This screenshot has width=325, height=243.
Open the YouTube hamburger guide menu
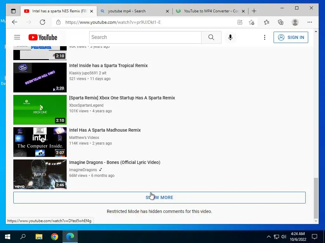tap(17, 37)
